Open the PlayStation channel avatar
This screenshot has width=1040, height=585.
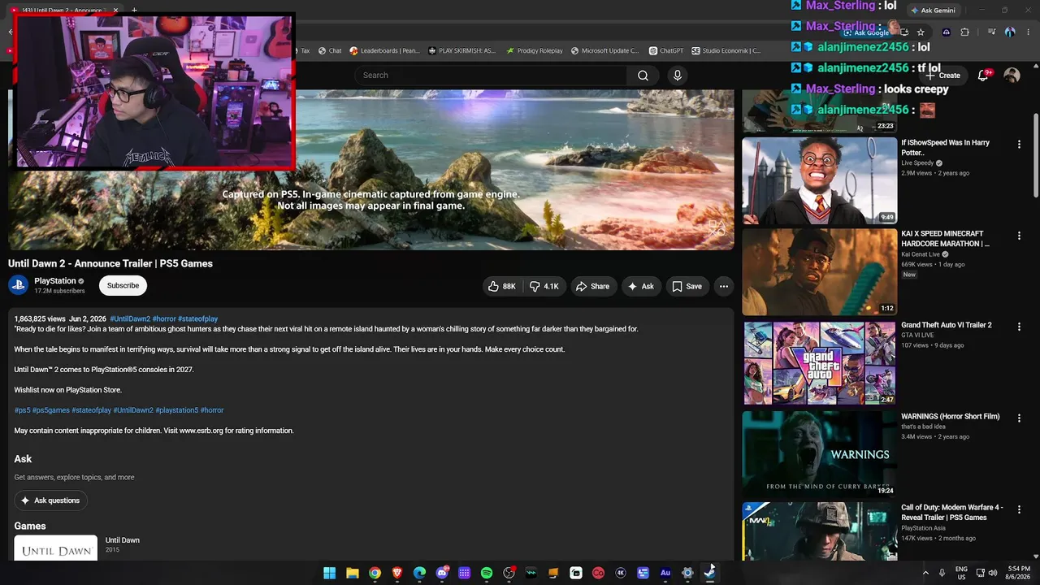(x=18, y=285)
